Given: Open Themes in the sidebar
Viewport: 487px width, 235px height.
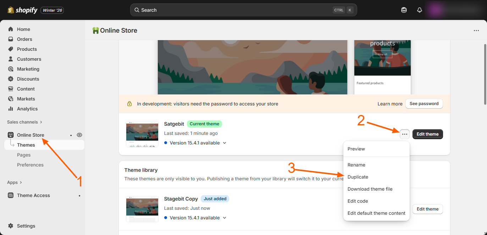Looking at the screenshot, I should pos(44,145).
